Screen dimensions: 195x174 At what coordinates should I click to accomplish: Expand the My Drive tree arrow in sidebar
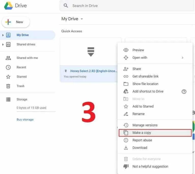tap(3, 35)
